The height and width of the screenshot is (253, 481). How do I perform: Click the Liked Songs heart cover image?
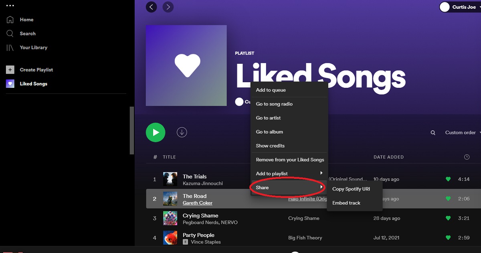point(186,66)
